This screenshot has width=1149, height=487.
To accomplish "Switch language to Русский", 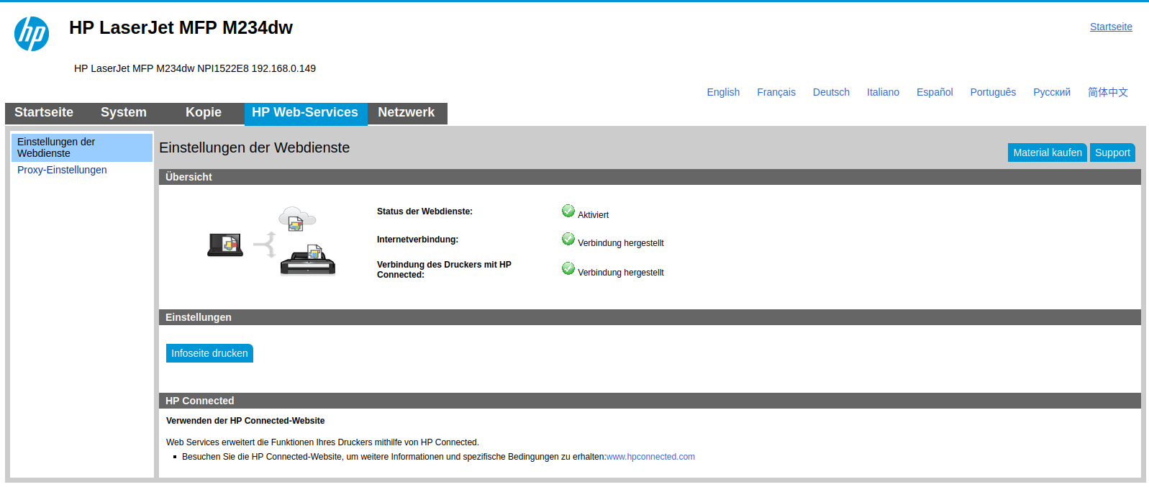I will coord(1052,92).
